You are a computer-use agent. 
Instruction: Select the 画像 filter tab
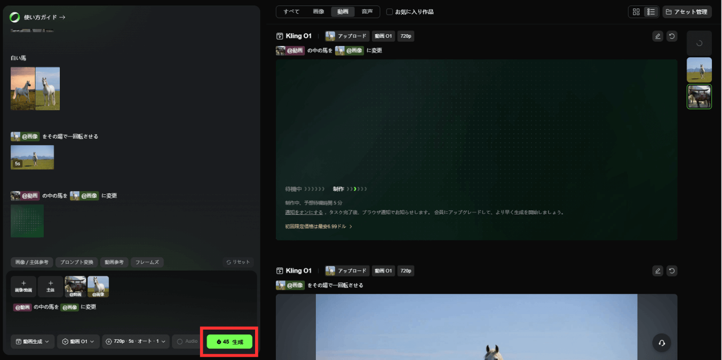coord(318,12)
